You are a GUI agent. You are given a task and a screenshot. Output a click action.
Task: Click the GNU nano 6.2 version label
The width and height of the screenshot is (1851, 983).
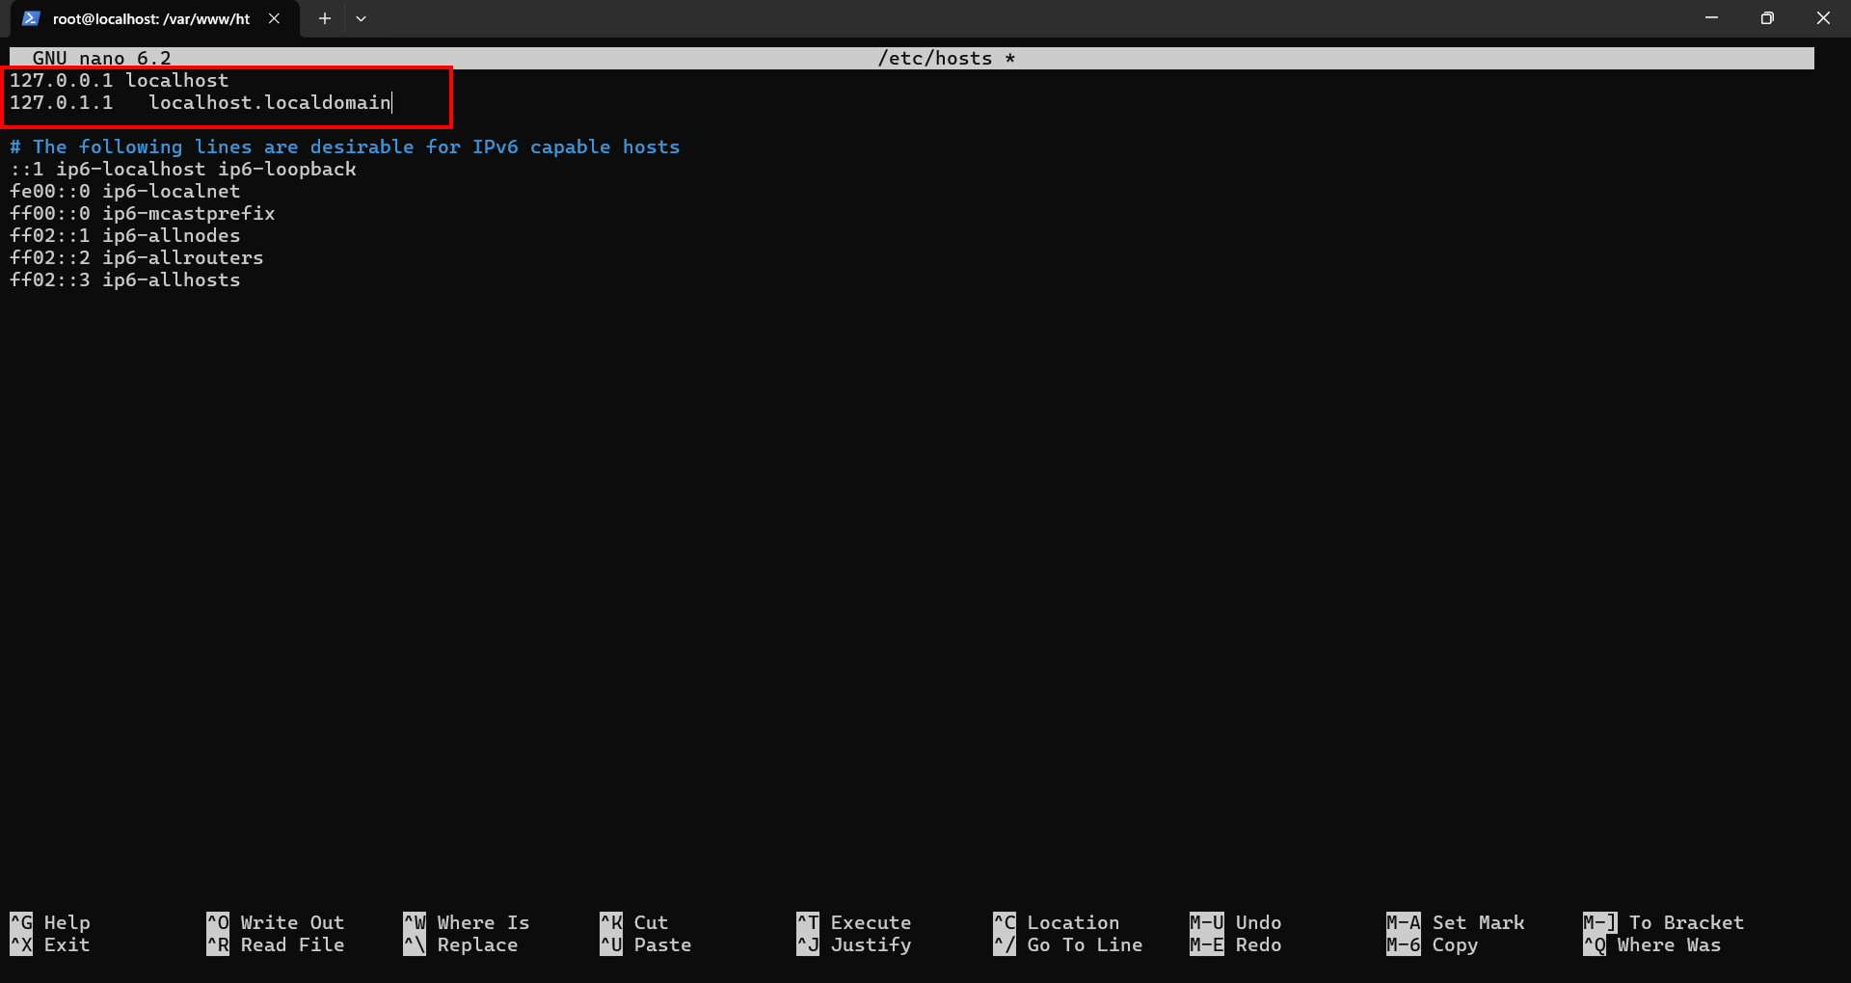coord(101,58)
